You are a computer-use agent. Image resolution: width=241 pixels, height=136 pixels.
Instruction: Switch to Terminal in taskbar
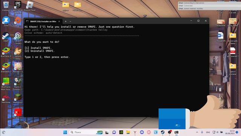coord(177,132)
